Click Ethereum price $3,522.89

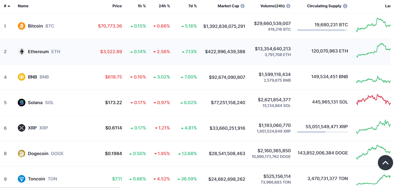point(111,52)
